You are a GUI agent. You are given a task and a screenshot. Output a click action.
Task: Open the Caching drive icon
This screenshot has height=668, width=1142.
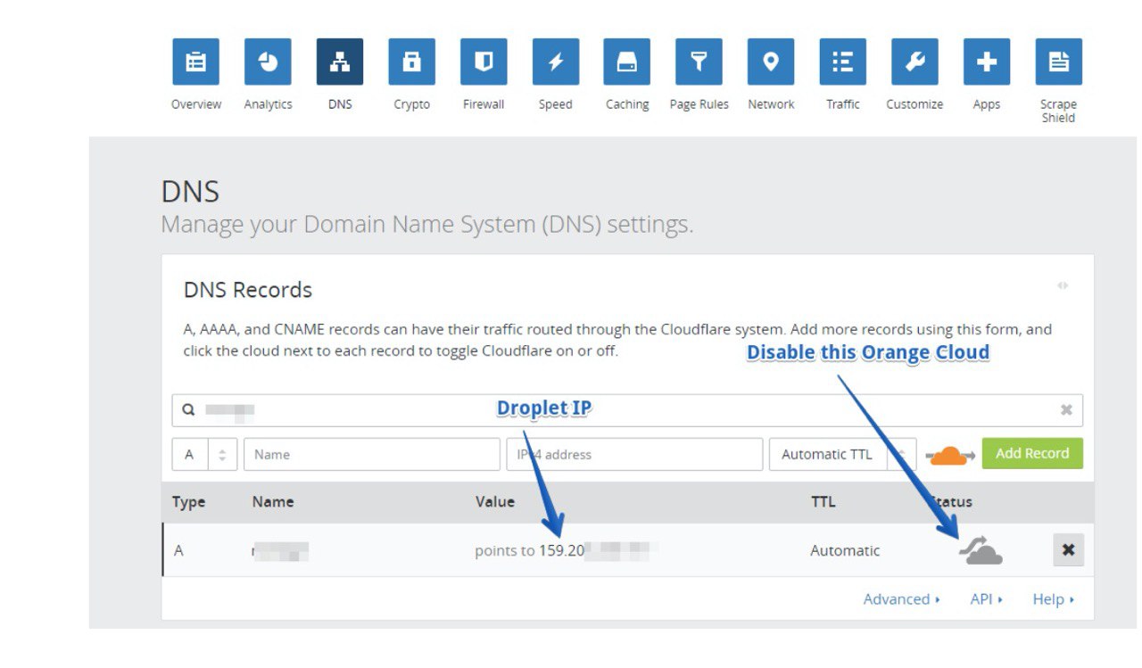[x=627, y=62]
